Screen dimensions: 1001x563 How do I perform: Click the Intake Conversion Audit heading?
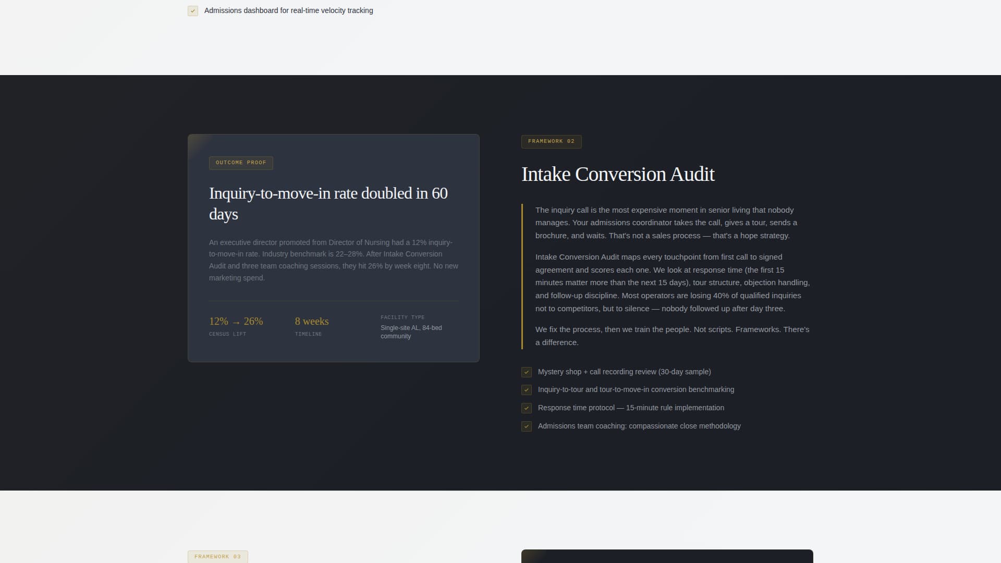(618, 174)
